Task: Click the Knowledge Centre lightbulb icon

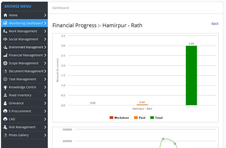Action: click(5, 87)
